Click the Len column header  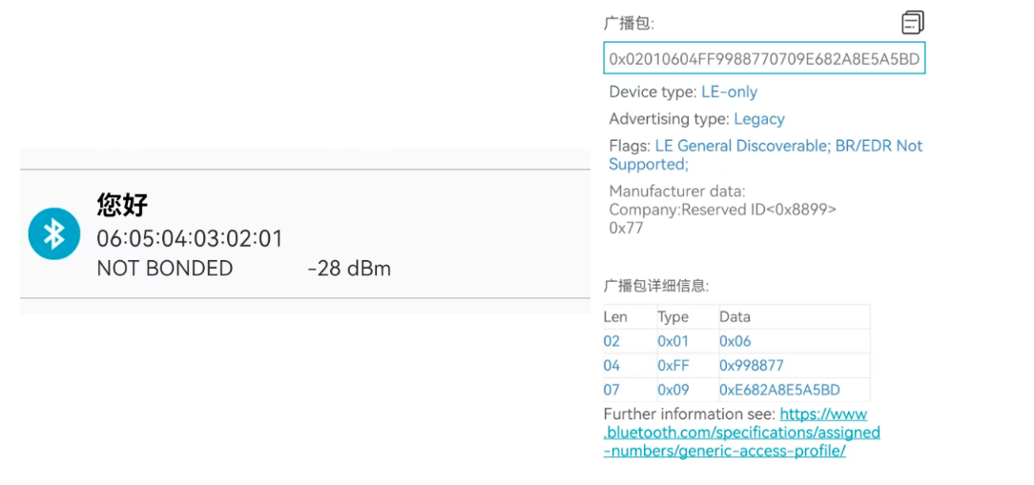[615, 316]
